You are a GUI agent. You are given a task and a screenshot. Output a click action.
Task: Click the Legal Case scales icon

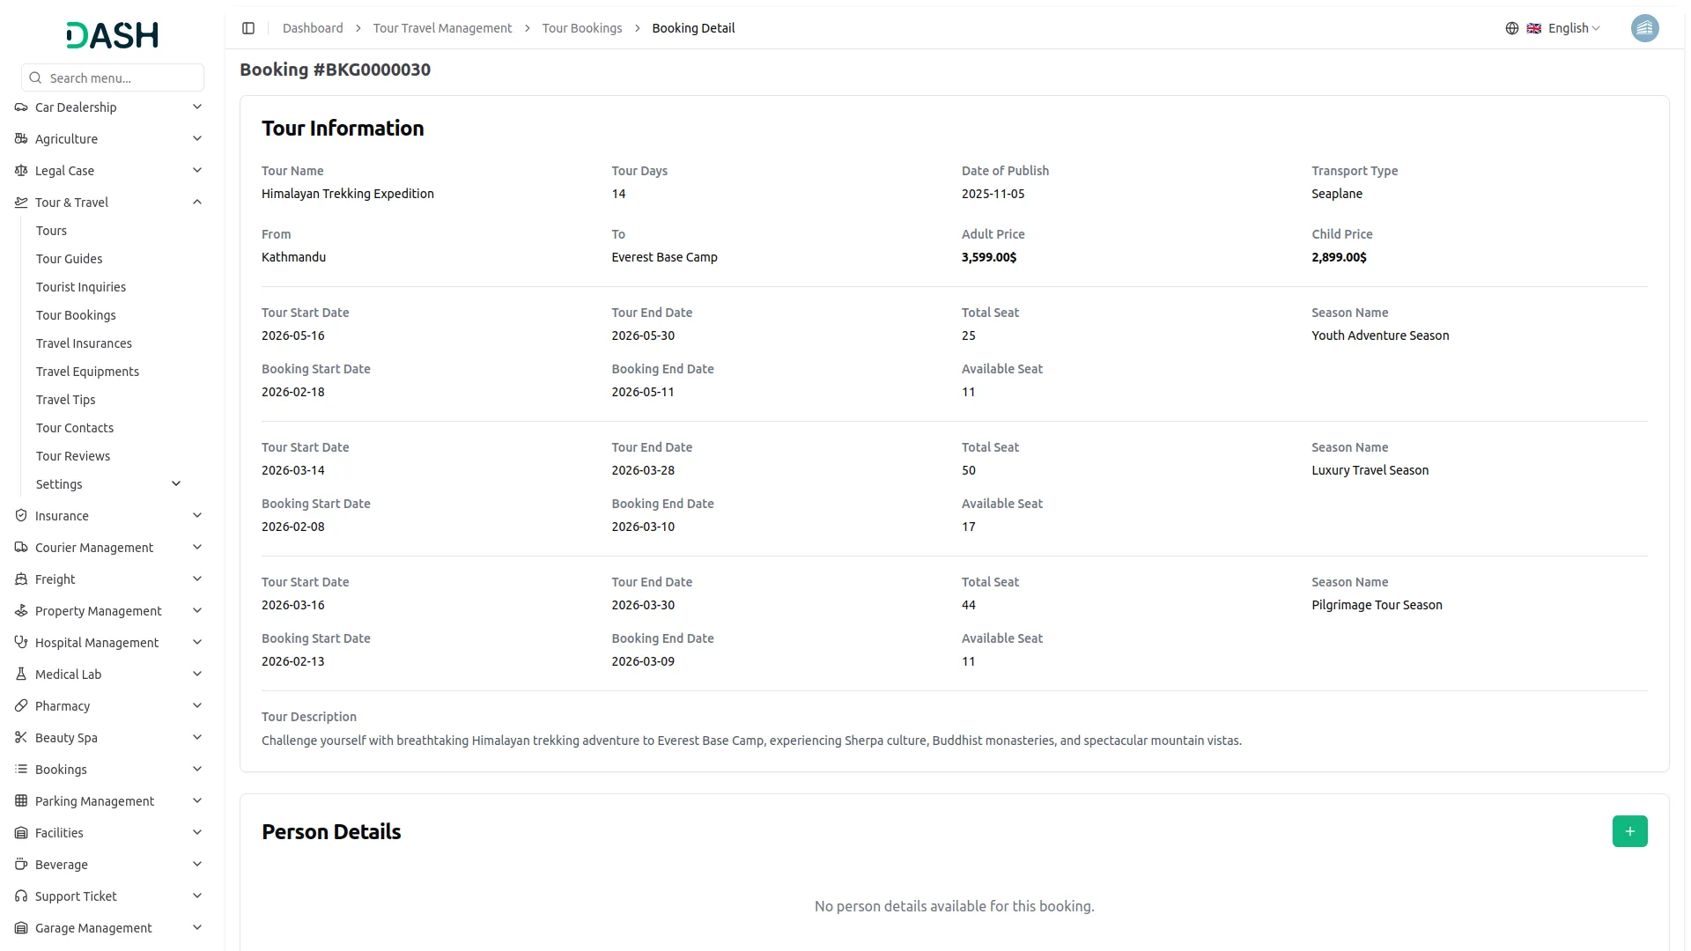click(x=21, y=171)
